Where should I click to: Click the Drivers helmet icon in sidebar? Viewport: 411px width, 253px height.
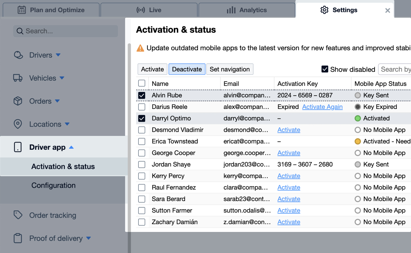click(18, 55)
